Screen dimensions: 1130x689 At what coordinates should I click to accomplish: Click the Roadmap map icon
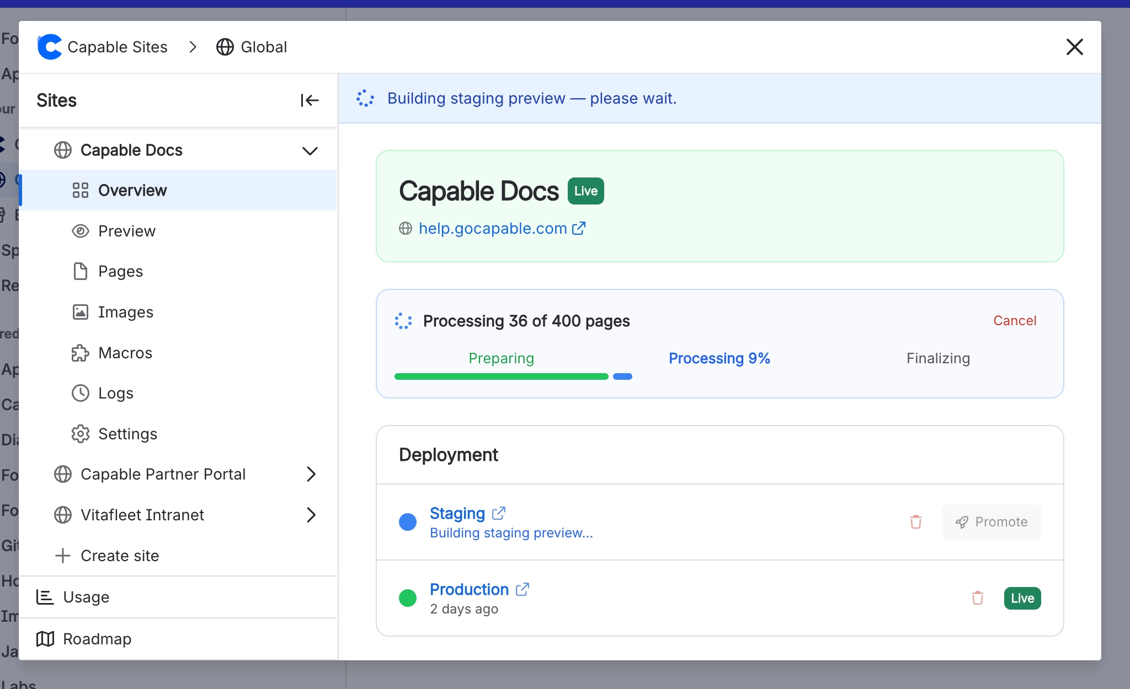coord(45,639)
